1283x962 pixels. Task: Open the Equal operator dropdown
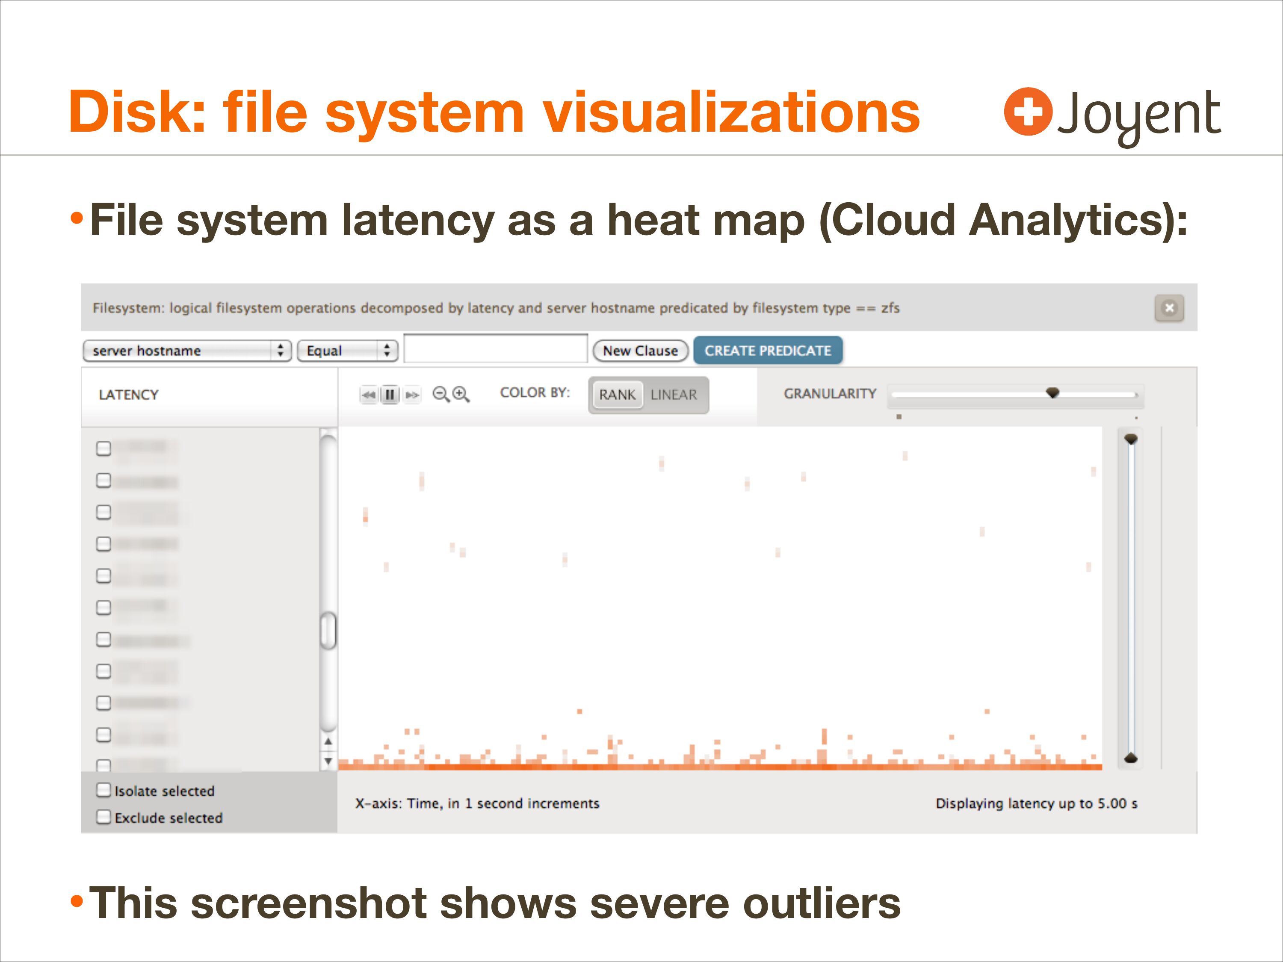pos(347,350)
